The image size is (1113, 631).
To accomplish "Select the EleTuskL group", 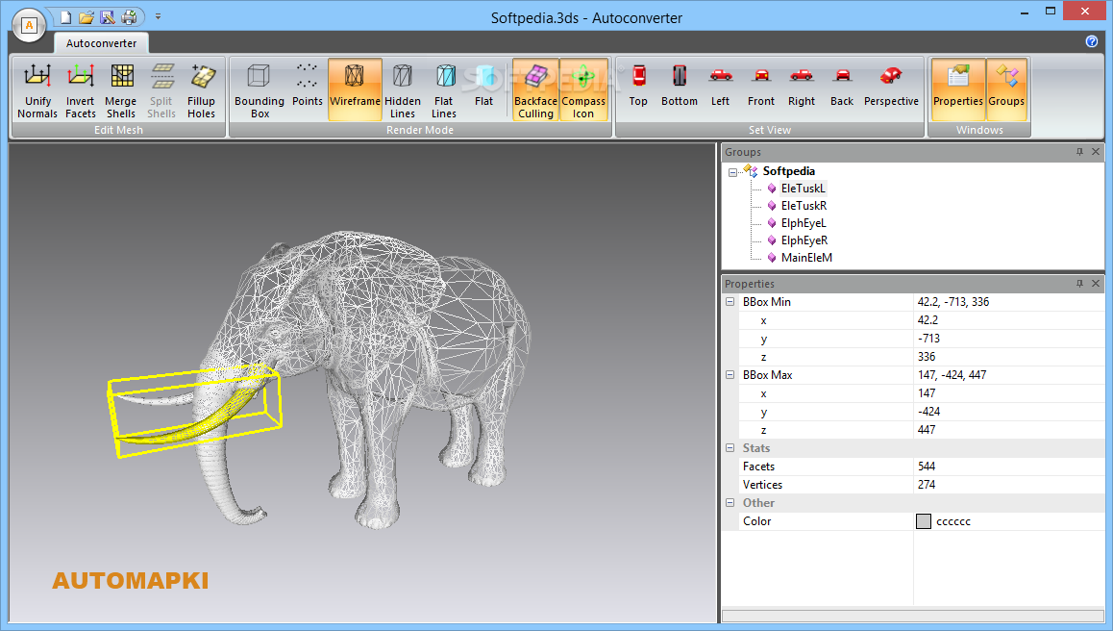I will pyautogui.click(x=803, y=189).
